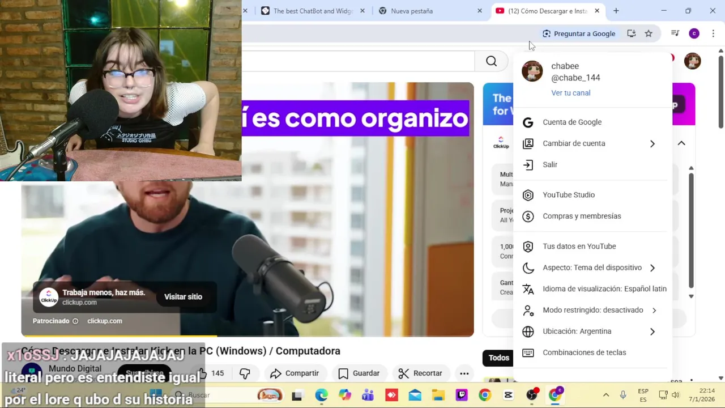Expand the Ubicación: Argentina arrow
The width and height of the screenshot is (725, 408).
(652, 331)
